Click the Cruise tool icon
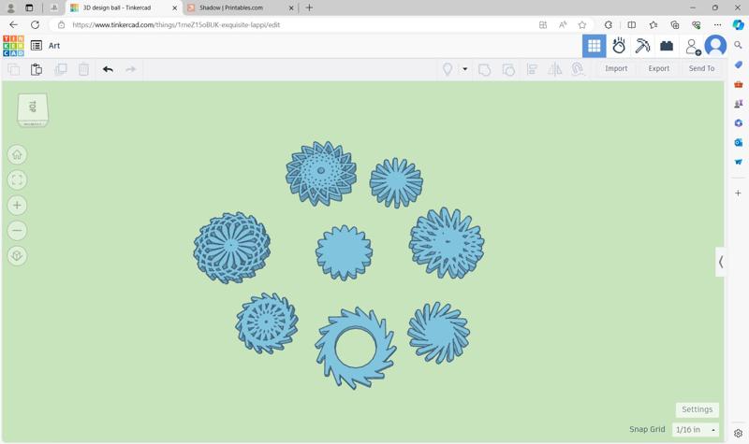Image resolution: width=749 pixels, height=444 pixels. (x=578, y=69)
